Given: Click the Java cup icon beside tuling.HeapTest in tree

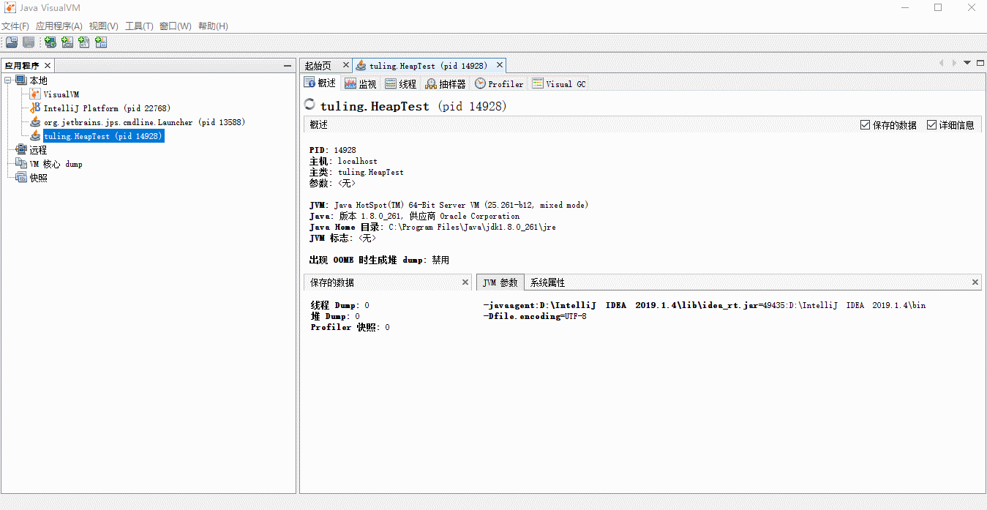Looking at the screenshot, I should pyautogui.click(x=35, y=136).
